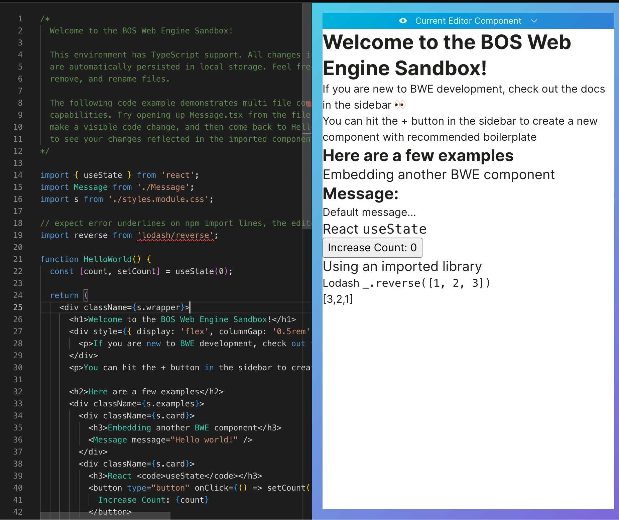Screen dimensions: 619x520
Task: Click the preview heading Welcome to the BOS Web Engine Sandbox
Action: click(x=447, y=55)
